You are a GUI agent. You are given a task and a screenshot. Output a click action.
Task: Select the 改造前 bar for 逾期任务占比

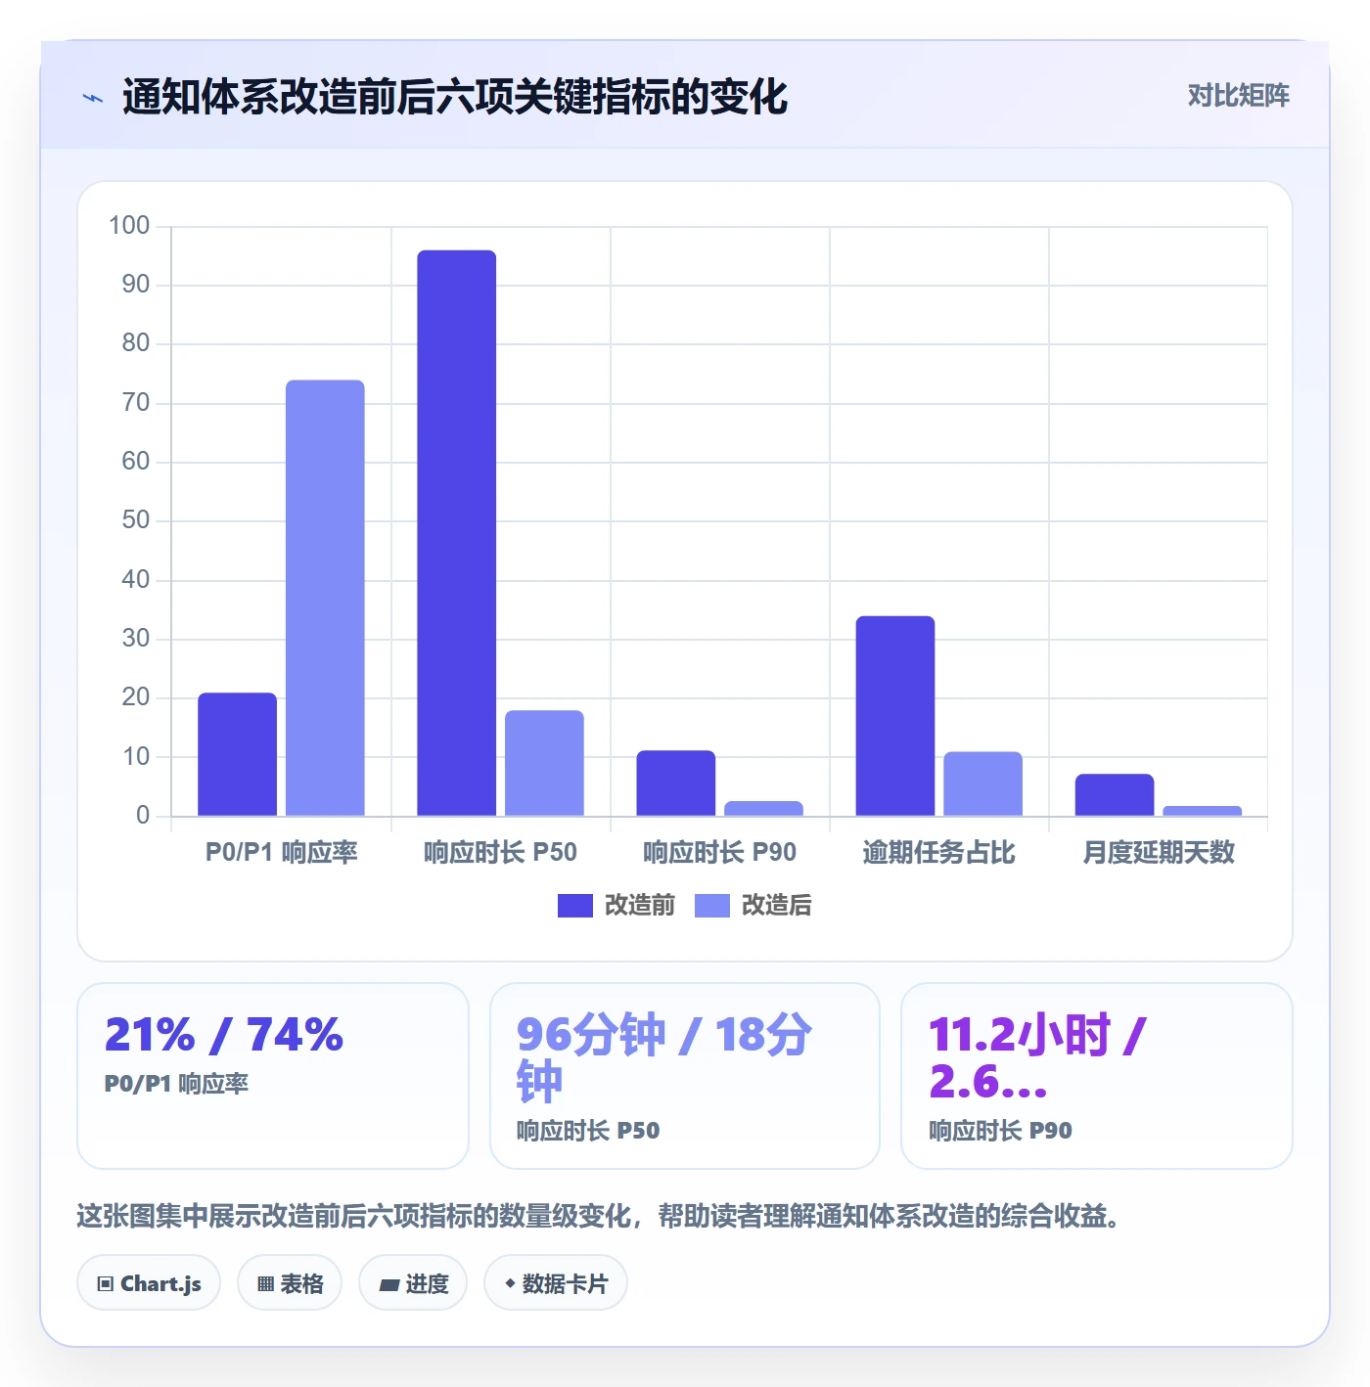click(895, 716)
